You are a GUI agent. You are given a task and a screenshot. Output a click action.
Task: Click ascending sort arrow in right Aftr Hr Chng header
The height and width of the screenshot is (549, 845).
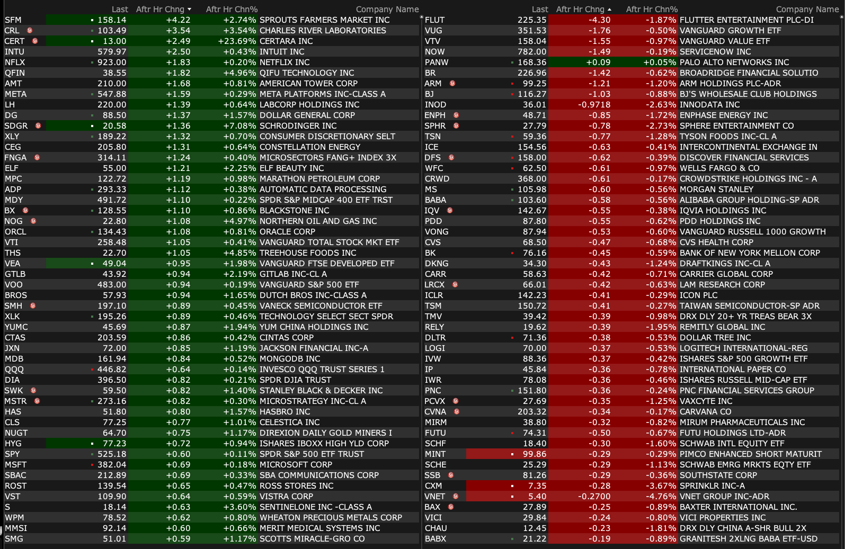(x=610, y=10)
